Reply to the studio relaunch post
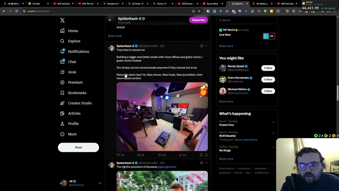This screenshot has width=339, height=191. pyautogui.click(x=121, y=155)
